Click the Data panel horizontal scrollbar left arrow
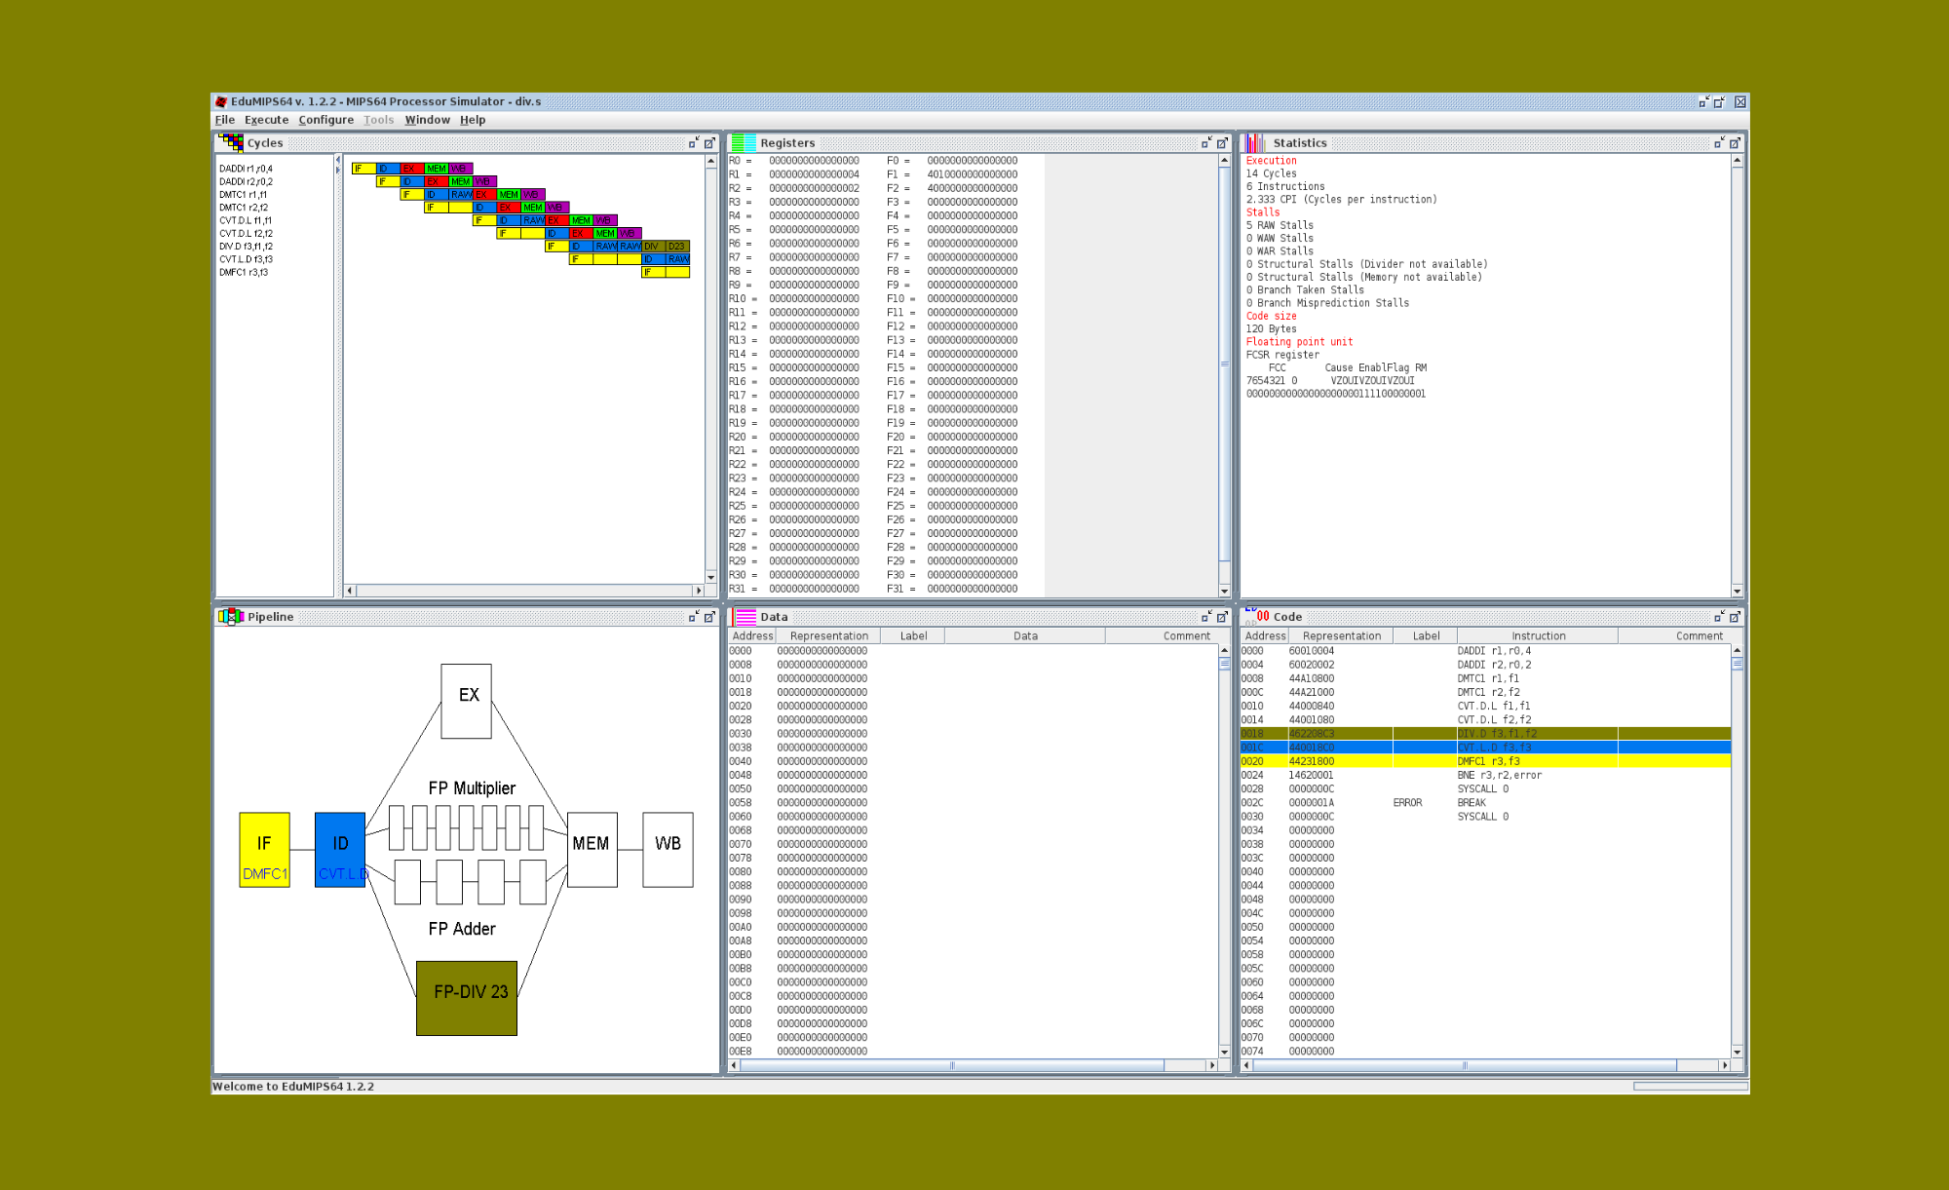This screenshot has height=1190, width=1949. pos(734,1065)
